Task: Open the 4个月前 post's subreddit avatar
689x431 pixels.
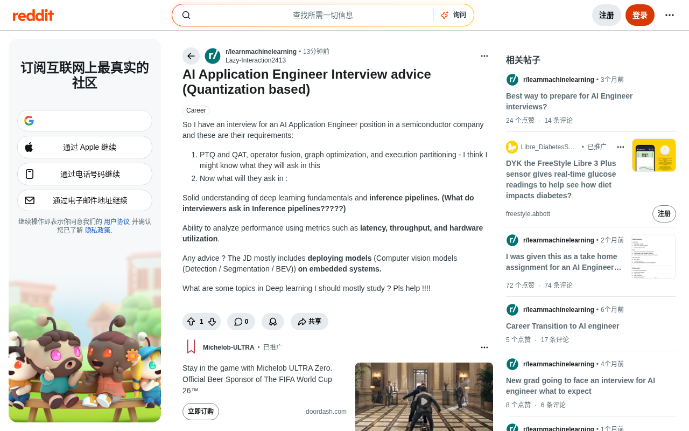Action: coord(512,364)
